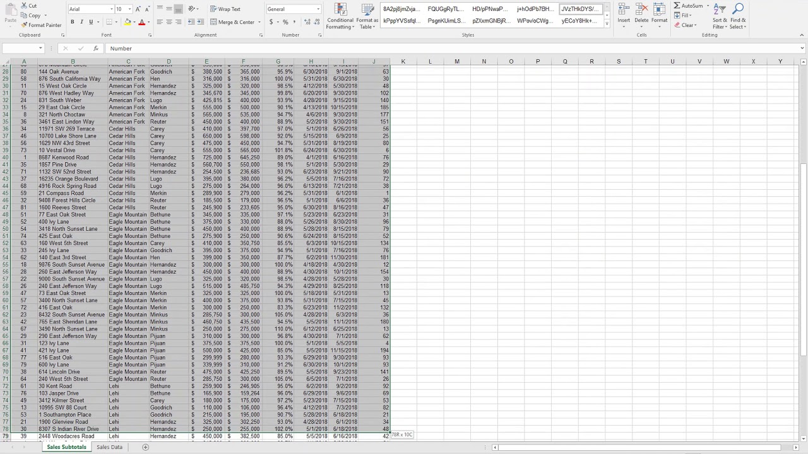Screen dimensions: 808x454
Task: Click the Copy icon
Action: (x=24, y=16)
